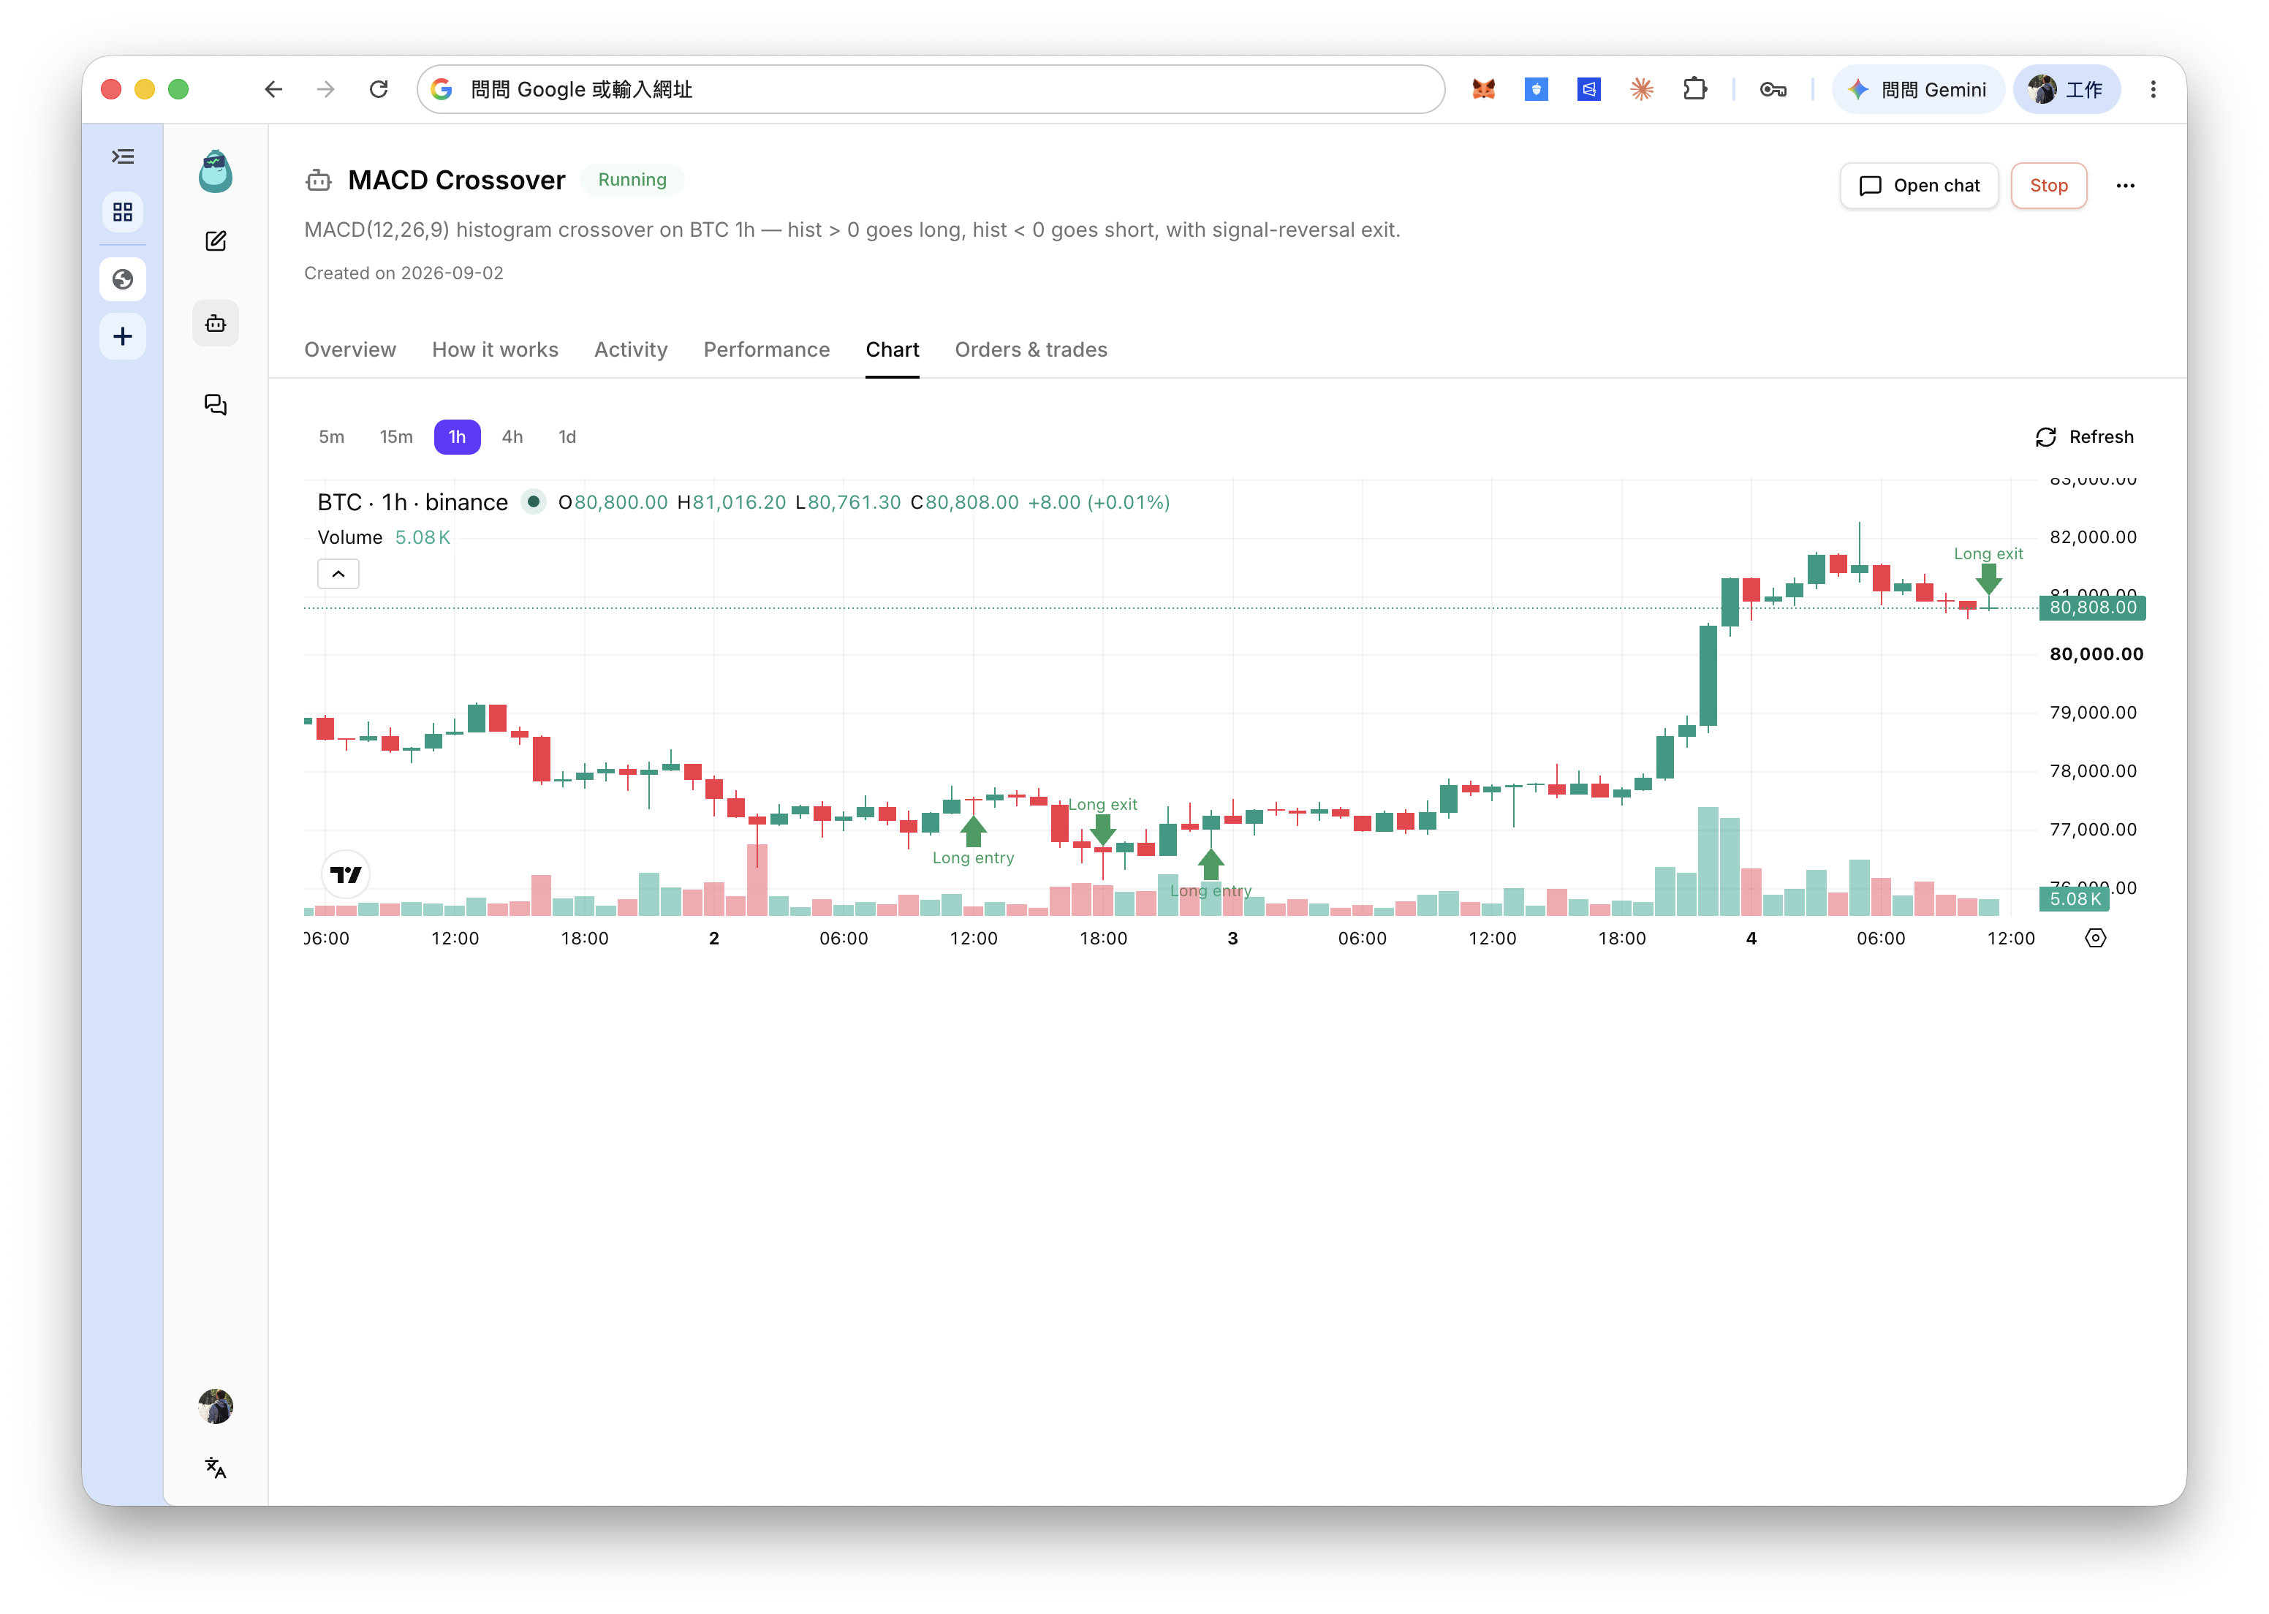Switch to the How it works tab
This screenshot has width=2269, height=1614.
tap(495, 350)
